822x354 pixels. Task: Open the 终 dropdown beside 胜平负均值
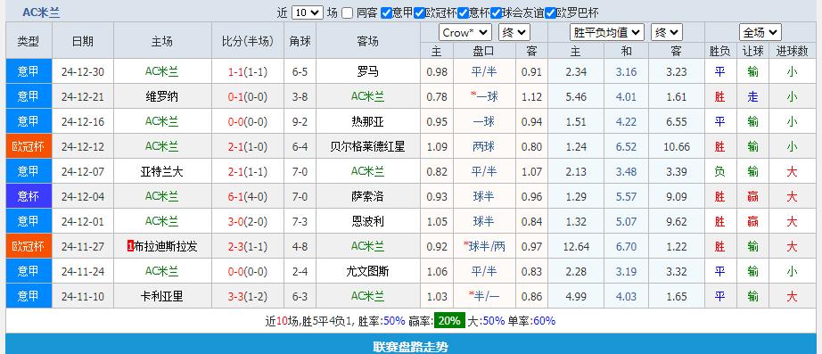click(x=667, y=32)
